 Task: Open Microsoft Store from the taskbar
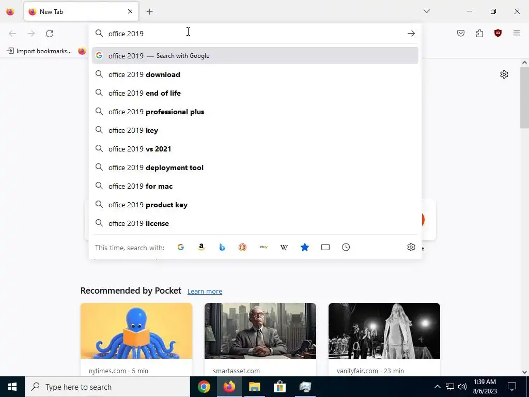click(279, 387)
